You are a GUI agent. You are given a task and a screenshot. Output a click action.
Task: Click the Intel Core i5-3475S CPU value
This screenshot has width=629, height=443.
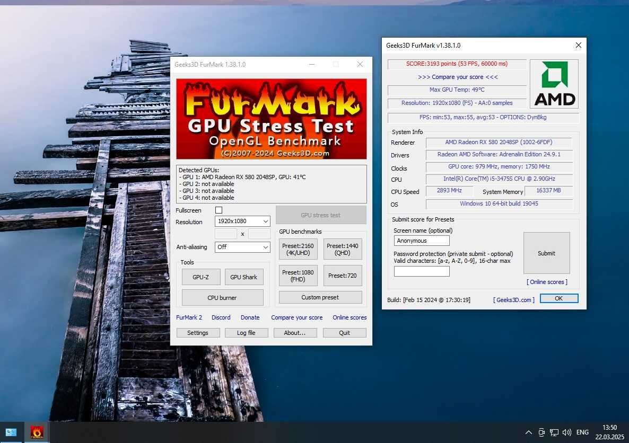coord(499,179)
